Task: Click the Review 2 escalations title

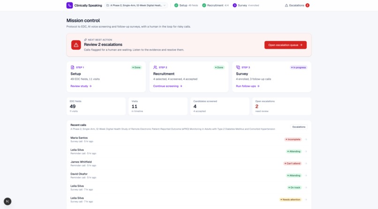Action: click(103, 45)
